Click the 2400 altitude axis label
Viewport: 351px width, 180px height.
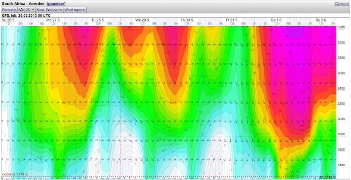pos(341,88)
